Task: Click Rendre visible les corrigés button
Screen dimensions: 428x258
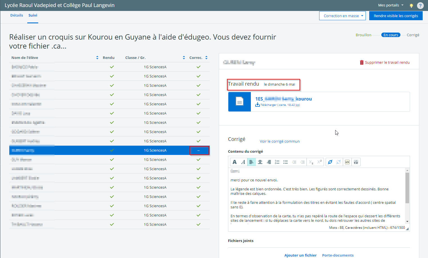Action: (396, 16)
